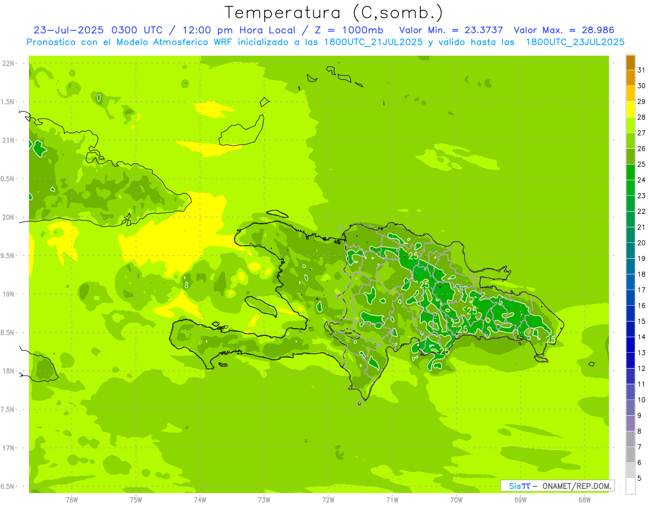Click the '69W' longitude label

(520, 500)
